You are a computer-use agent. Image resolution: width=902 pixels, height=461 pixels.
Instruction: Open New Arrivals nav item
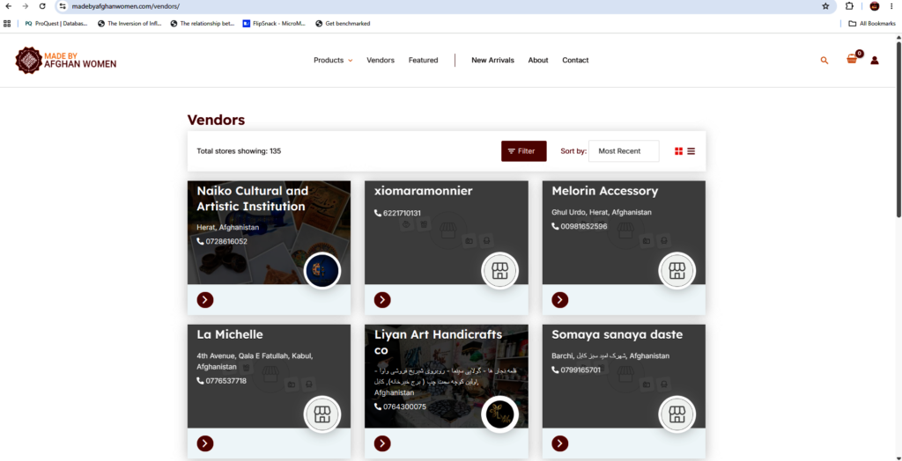pyautogui.click(x=493, y=60)
